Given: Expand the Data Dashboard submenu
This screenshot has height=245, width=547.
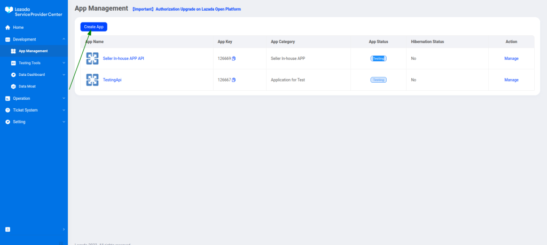Looking at the screenshot, I should tap(64, 75).
